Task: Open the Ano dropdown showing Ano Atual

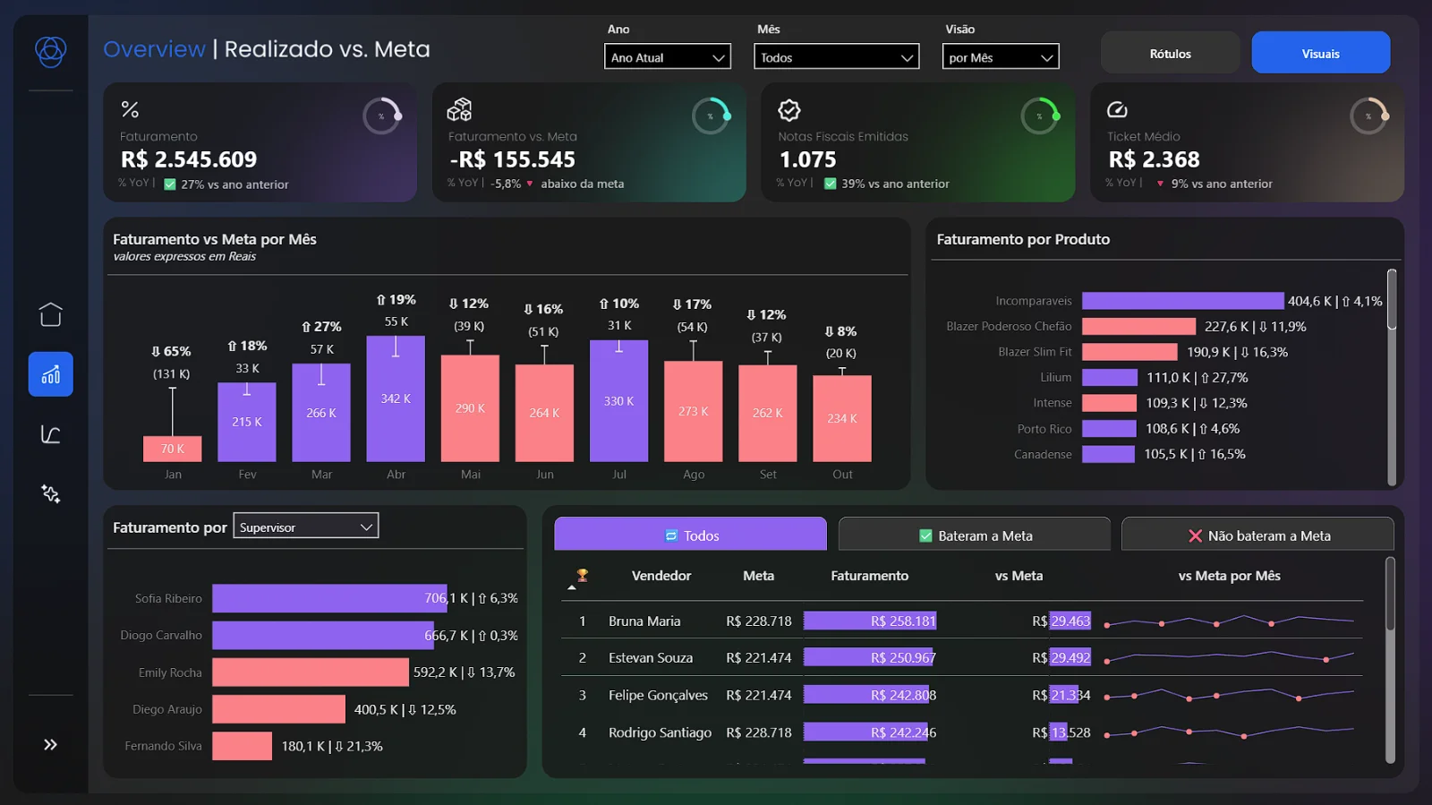Action: point(668,56)
